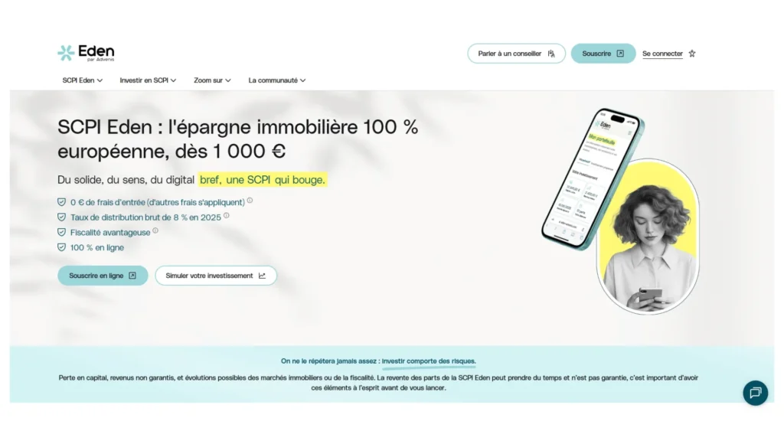Open the Se connecter link
The height and width of the screenshot is (441, 784).
click(662, 54)
